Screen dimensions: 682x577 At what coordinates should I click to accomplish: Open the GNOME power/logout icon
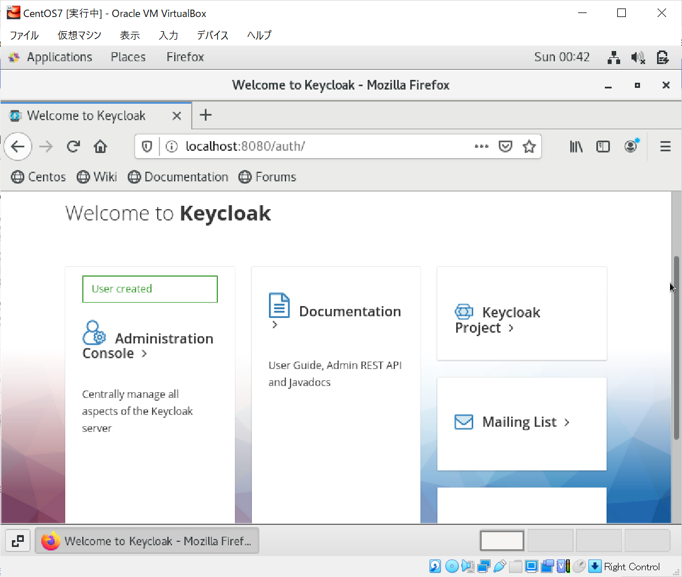click(x=662, y=57)
